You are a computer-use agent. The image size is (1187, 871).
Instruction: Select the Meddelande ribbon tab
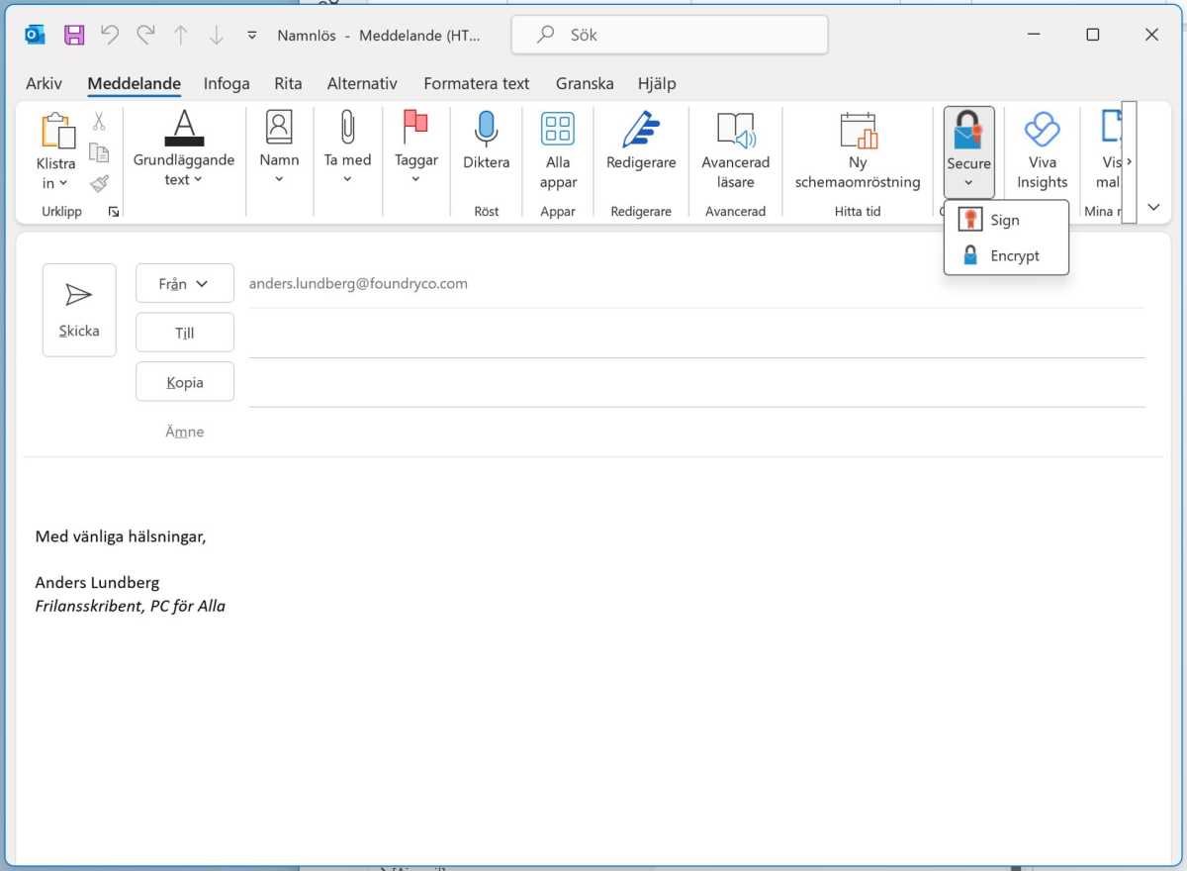(134, 83)
